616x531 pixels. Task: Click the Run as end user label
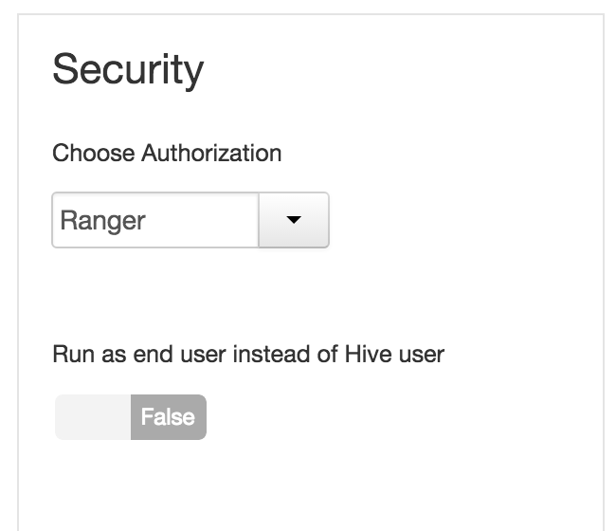pos(248,355)
